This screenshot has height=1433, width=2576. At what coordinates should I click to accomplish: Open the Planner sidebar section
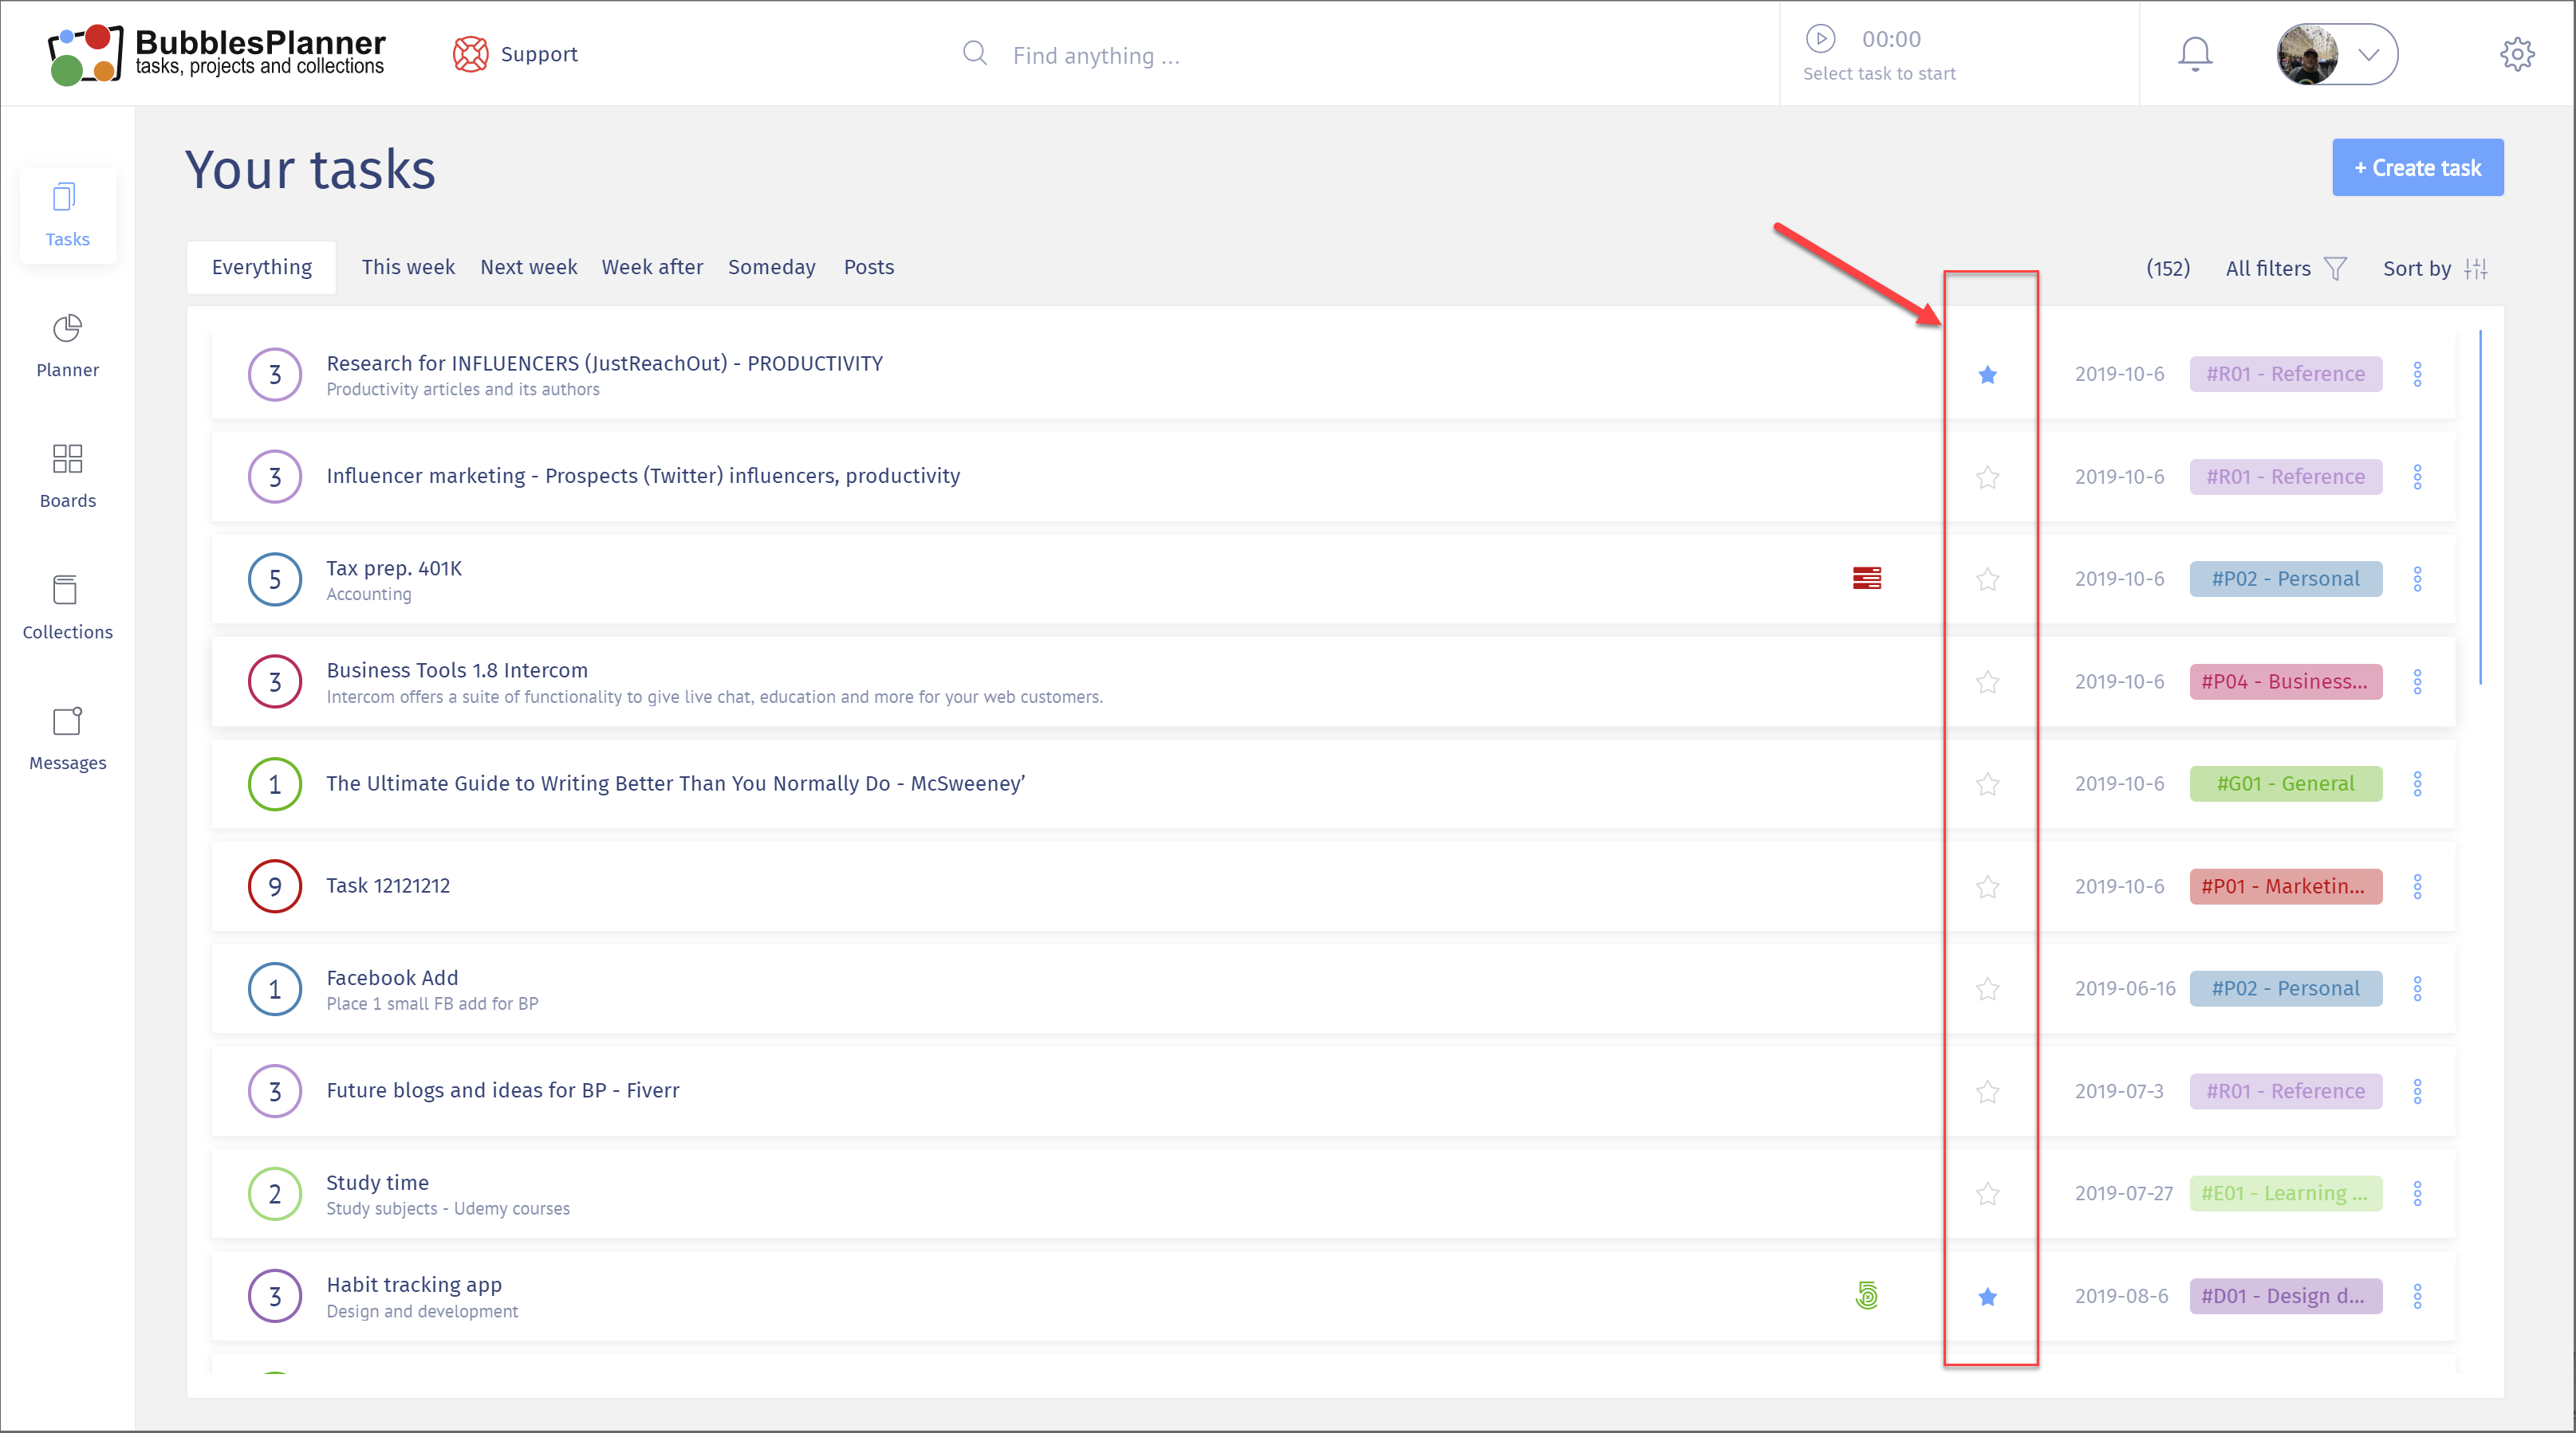coord(67,346)
